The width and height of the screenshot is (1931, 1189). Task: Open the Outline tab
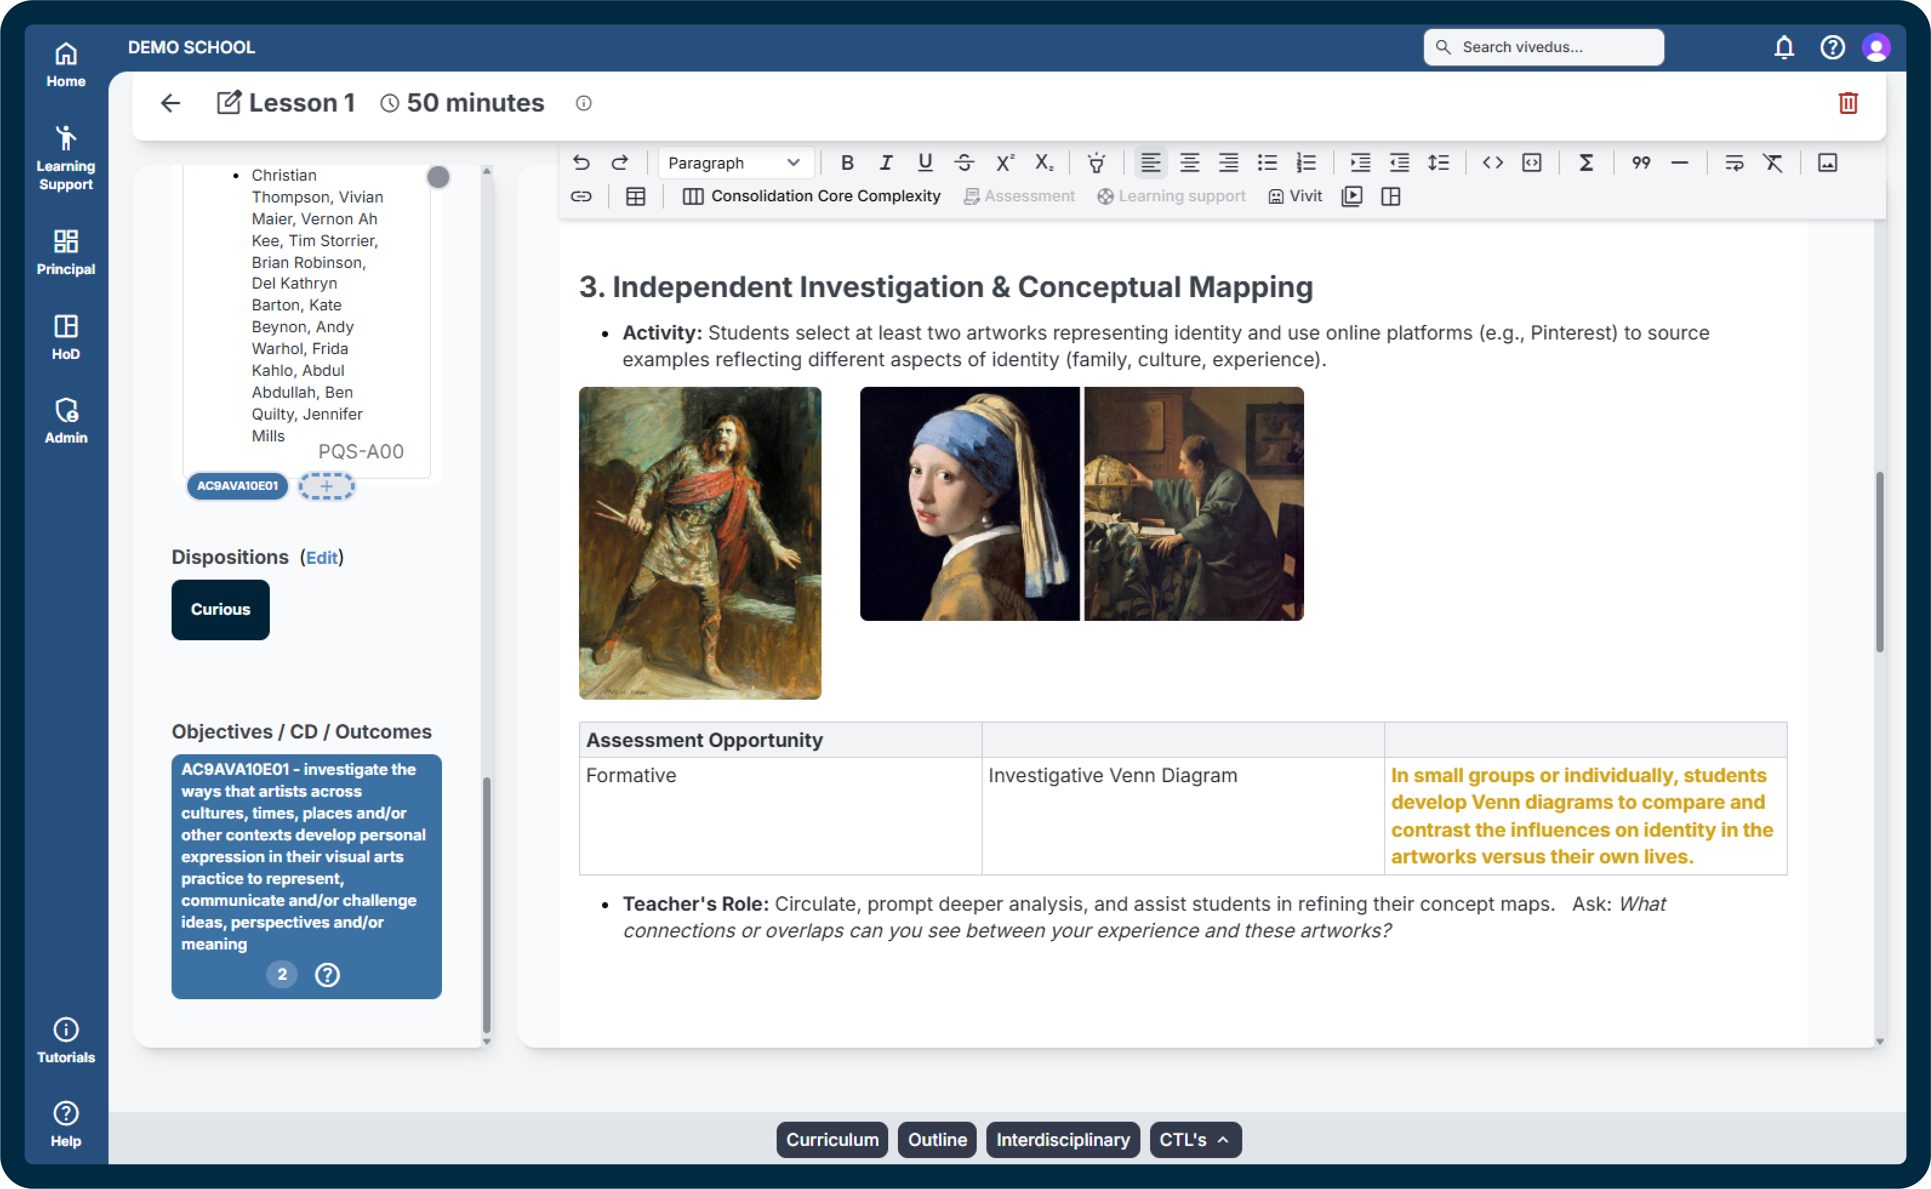pos(937,1139)
